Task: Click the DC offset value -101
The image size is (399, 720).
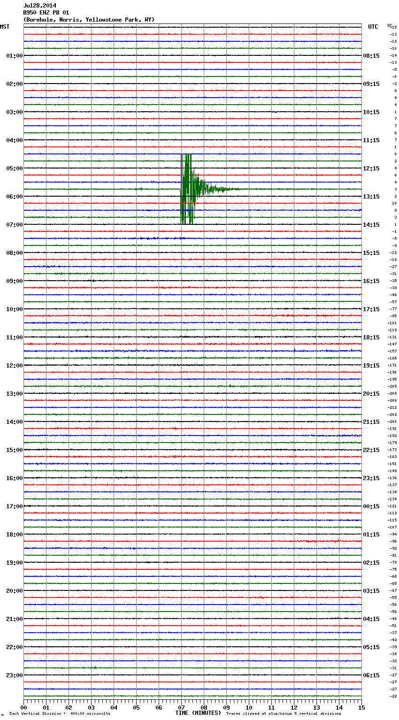Action: point(392,323)
